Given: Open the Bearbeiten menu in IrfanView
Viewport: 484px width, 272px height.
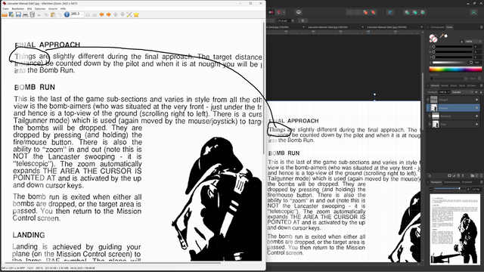Looking at the screenshot, I should (18, 8).
